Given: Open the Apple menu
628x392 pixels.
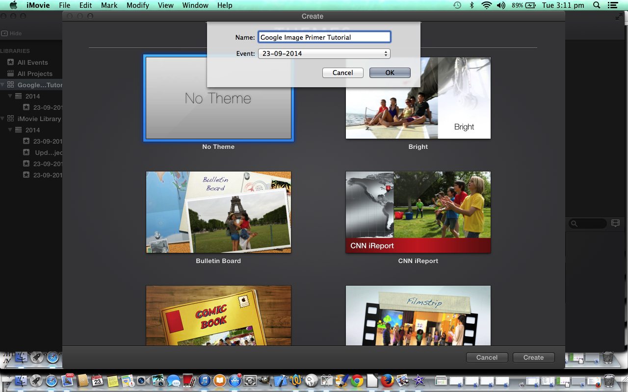Looking at the screenshot, I should tap(13, 5).
